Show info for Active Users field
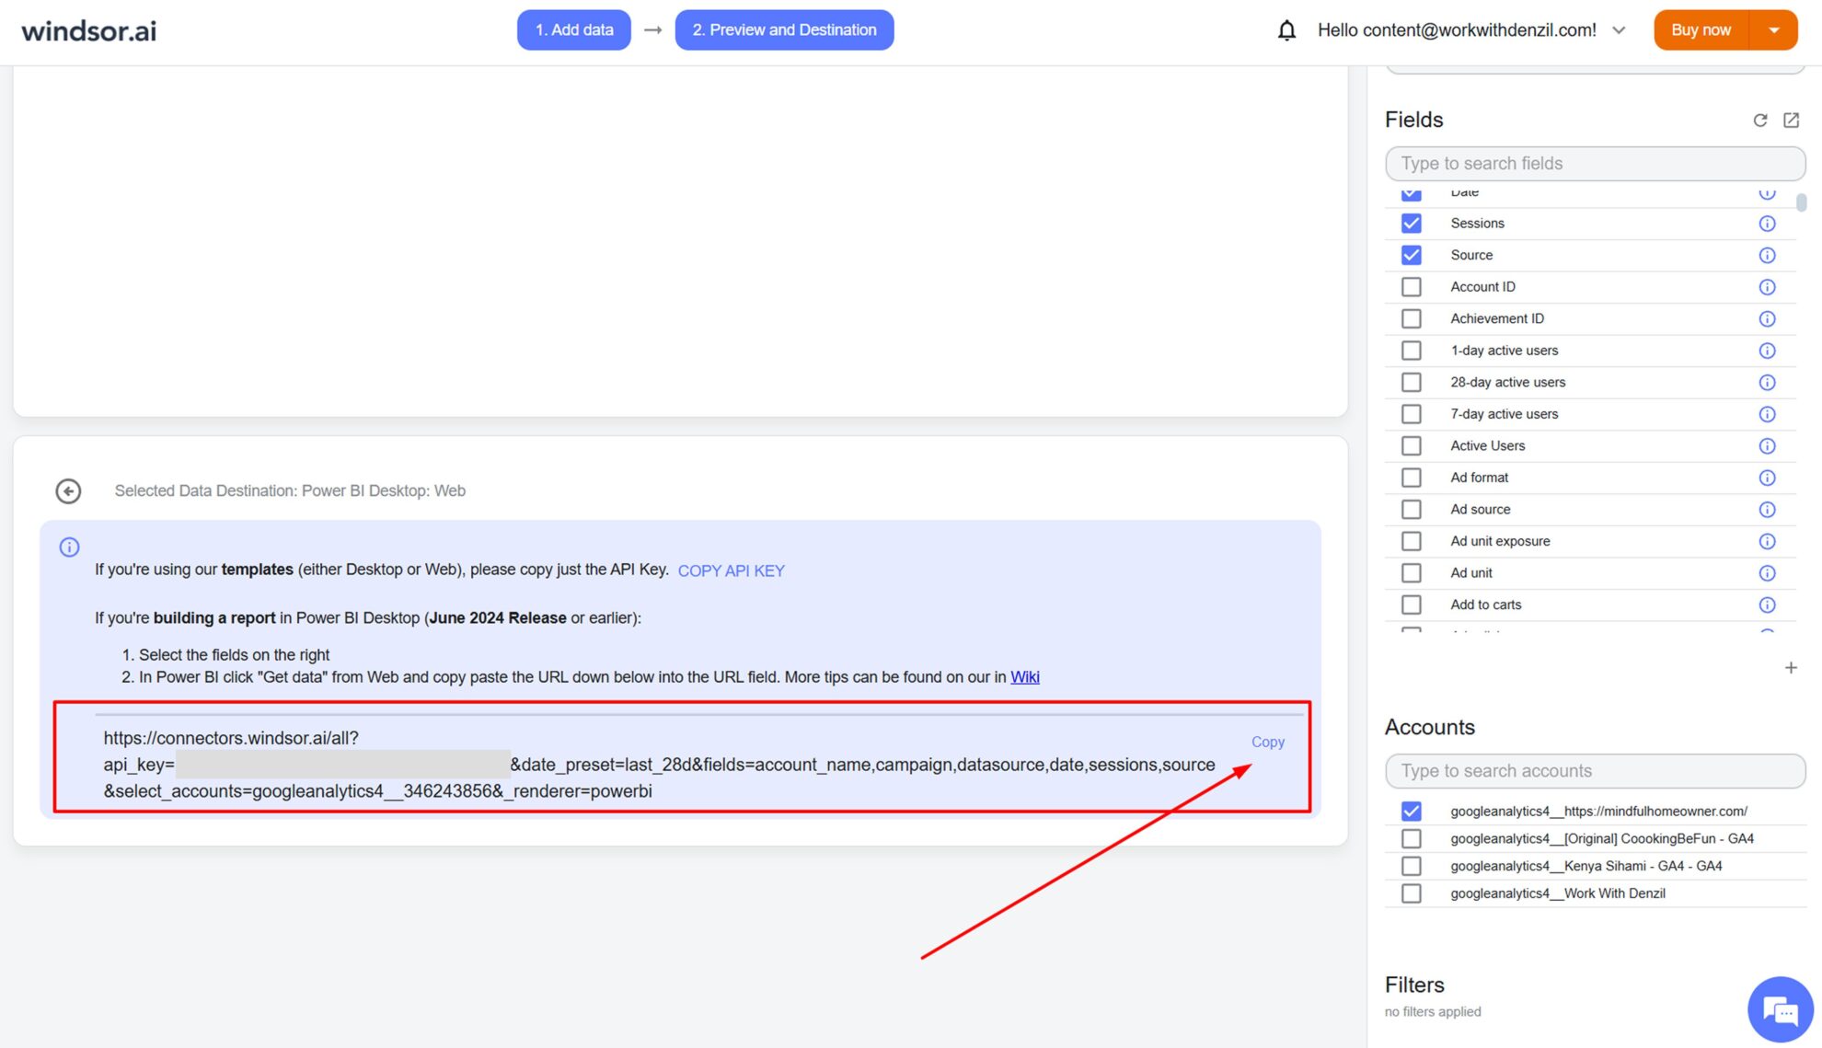 pos(1767,446)
